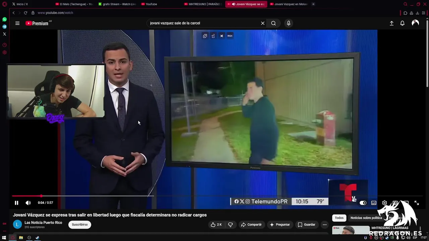
Task: Reload the current page
Action: click(25, 13)
